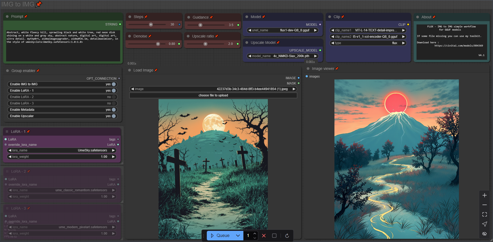
Task: Click choose file to upload button
Action: click(213, 95)
